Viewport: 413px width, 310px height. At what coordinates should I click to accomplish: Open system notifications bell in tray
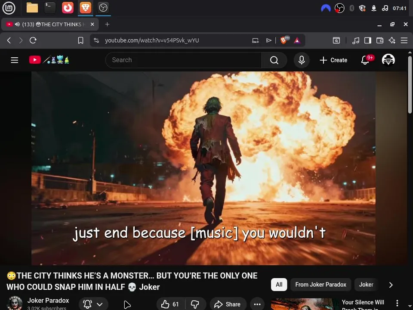pos(374,9)
